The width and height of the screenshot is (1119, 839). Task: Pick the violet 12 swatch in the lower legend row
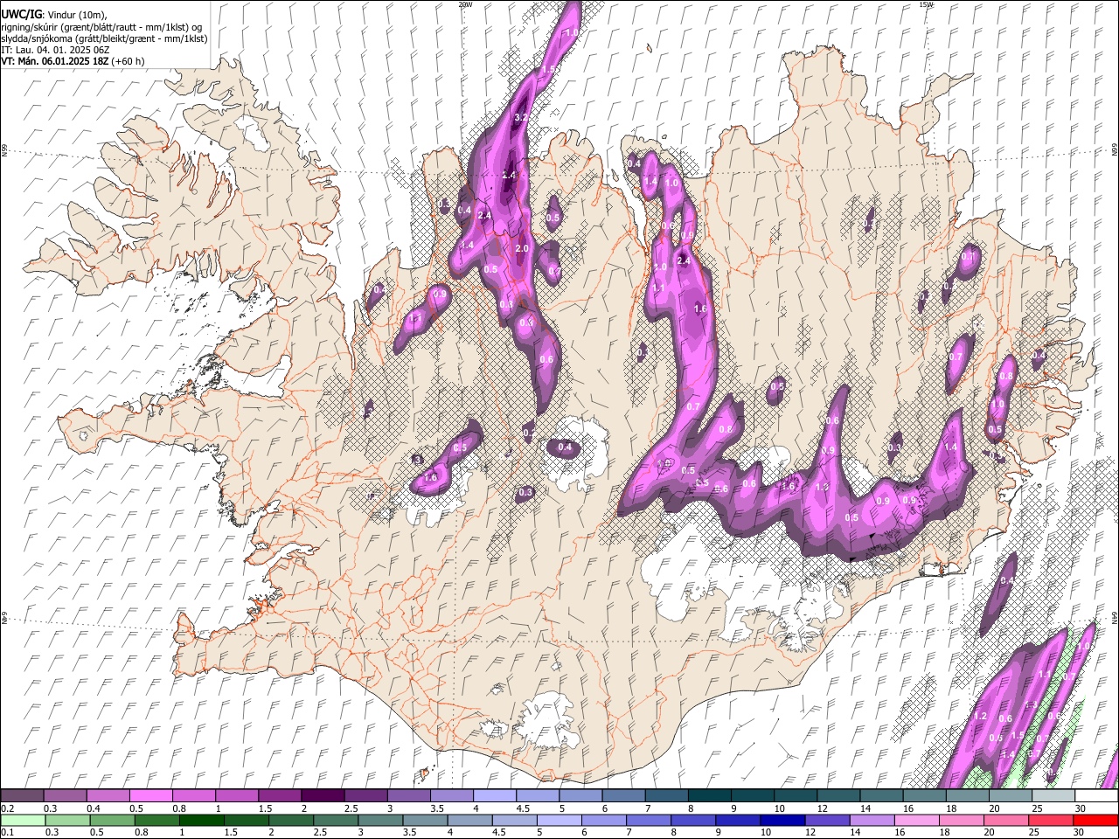click(827, 820)
